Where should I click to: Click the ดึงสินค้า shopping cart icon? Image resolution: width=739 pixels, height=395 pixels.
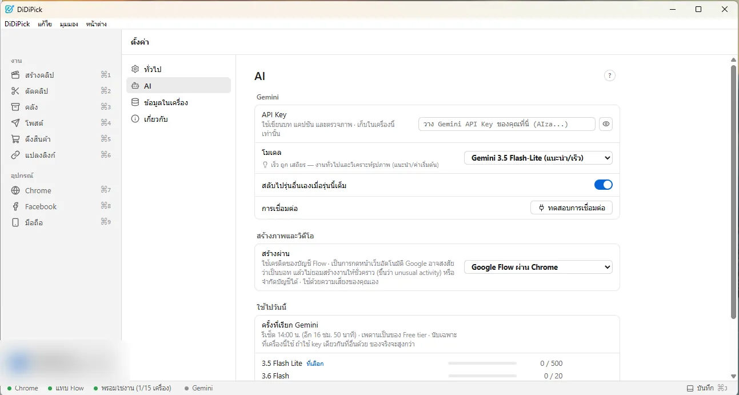(15, 139)
